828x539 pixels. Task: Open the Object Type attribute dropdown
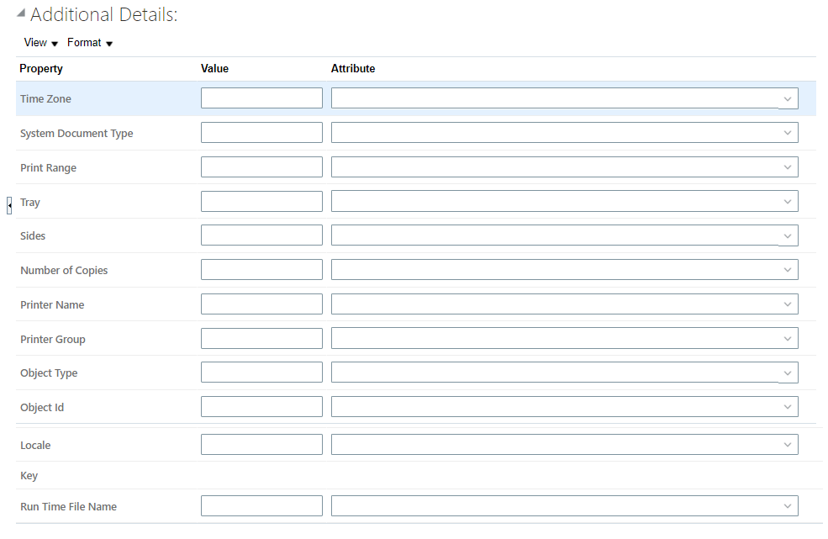click(788, 373)
